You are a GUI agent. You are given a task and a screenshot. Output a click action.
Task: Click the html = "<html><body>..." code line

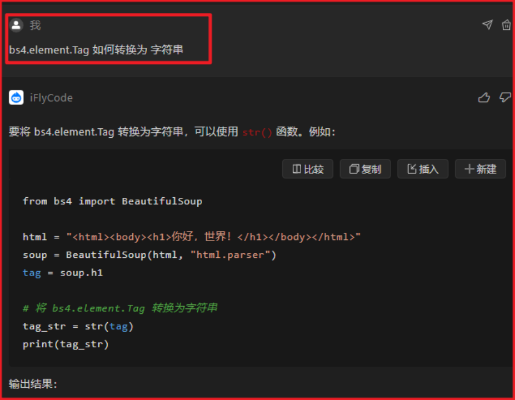[x=192, y=237]
